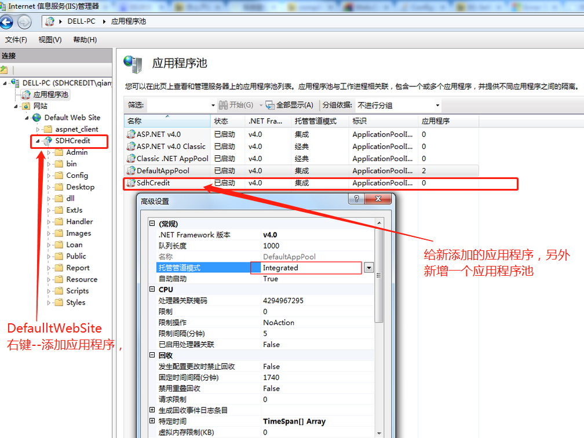Click the 开始(G) filter go button
This screenshot has height=438, width=584.
coord(236,105)
